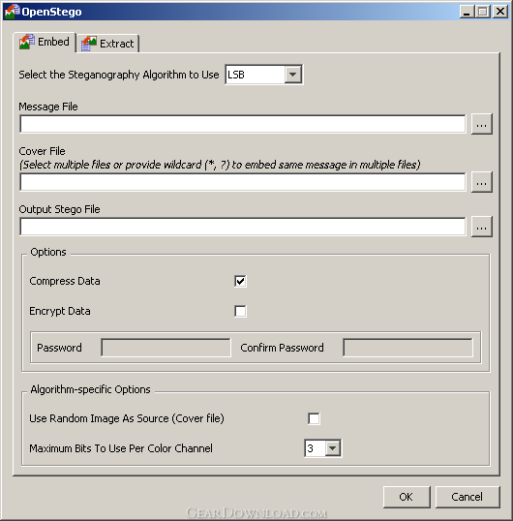Enable the Encrypt Data checkbox
This screenshot has width=513, height=521.
[240, 311]
